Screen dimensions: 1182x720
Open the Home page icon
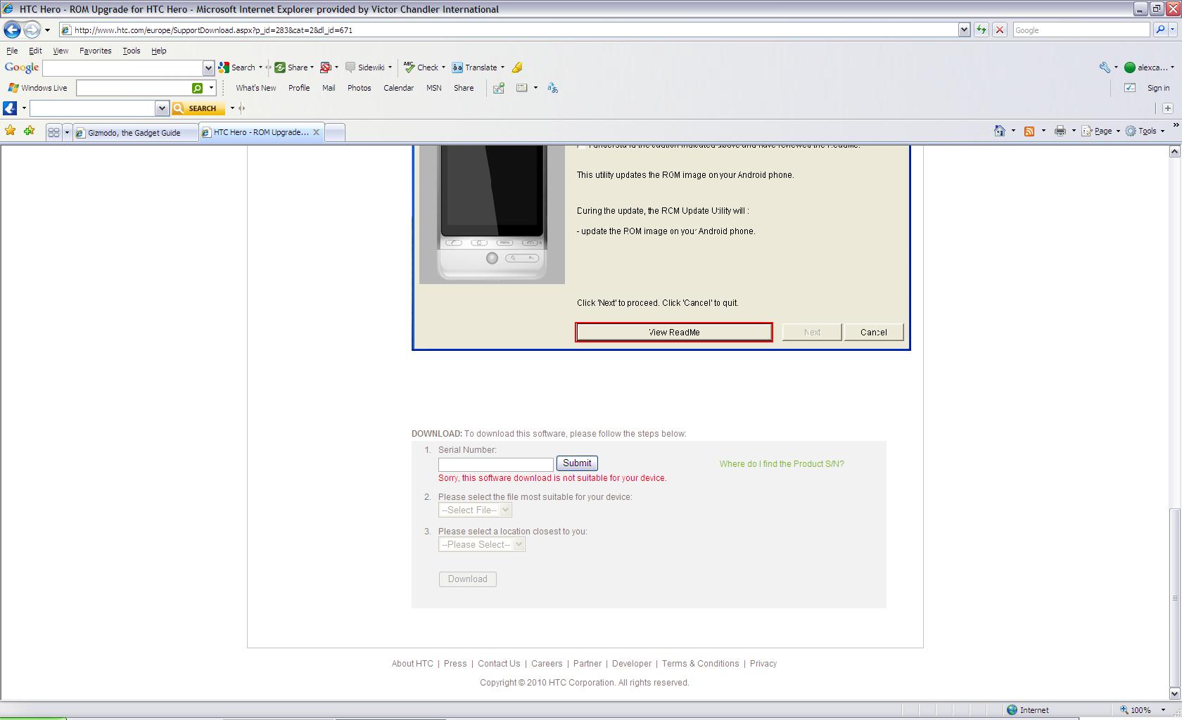click(x=1000, y=131)
